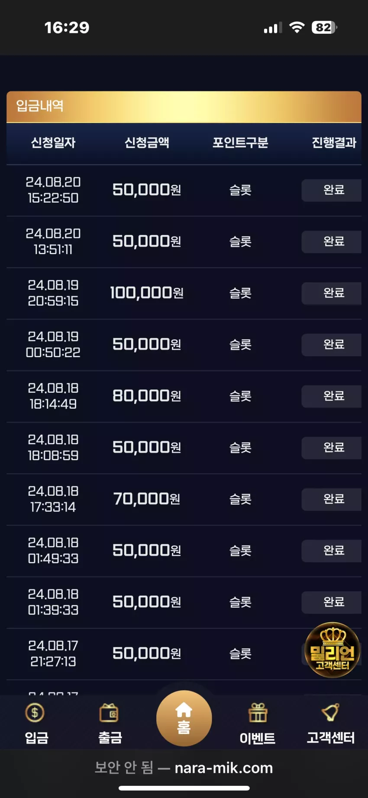The height and width of the screenshot is (798, 368).
Task: Tap the nara-mik.com address bar
Action: 184,768
